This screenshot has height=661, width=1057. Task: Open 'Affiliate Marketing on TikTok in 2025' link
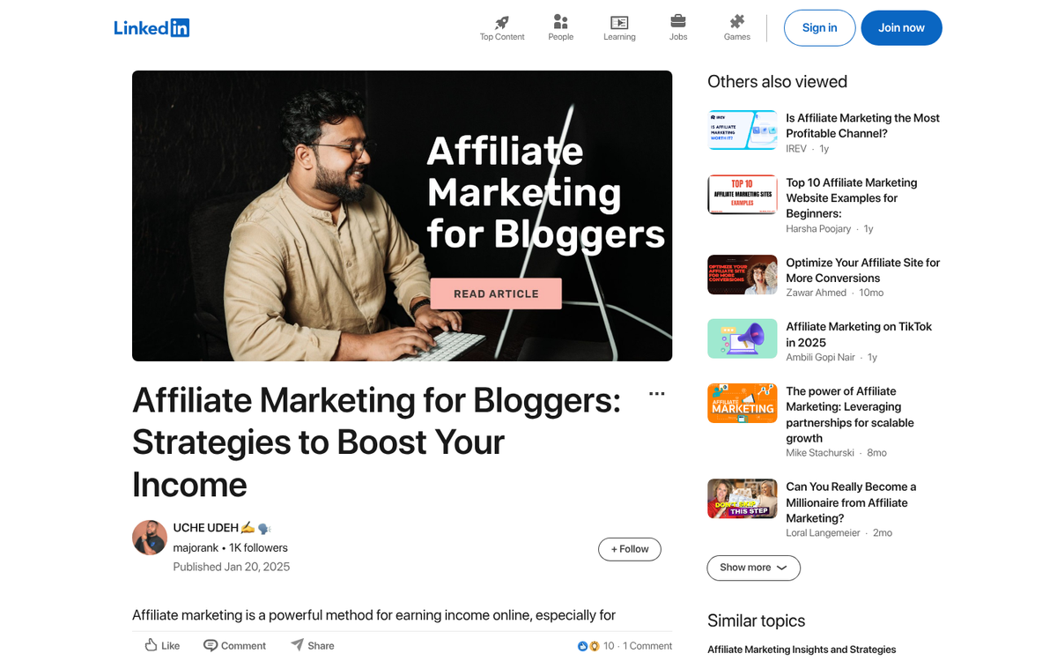[x=859, y=334]
